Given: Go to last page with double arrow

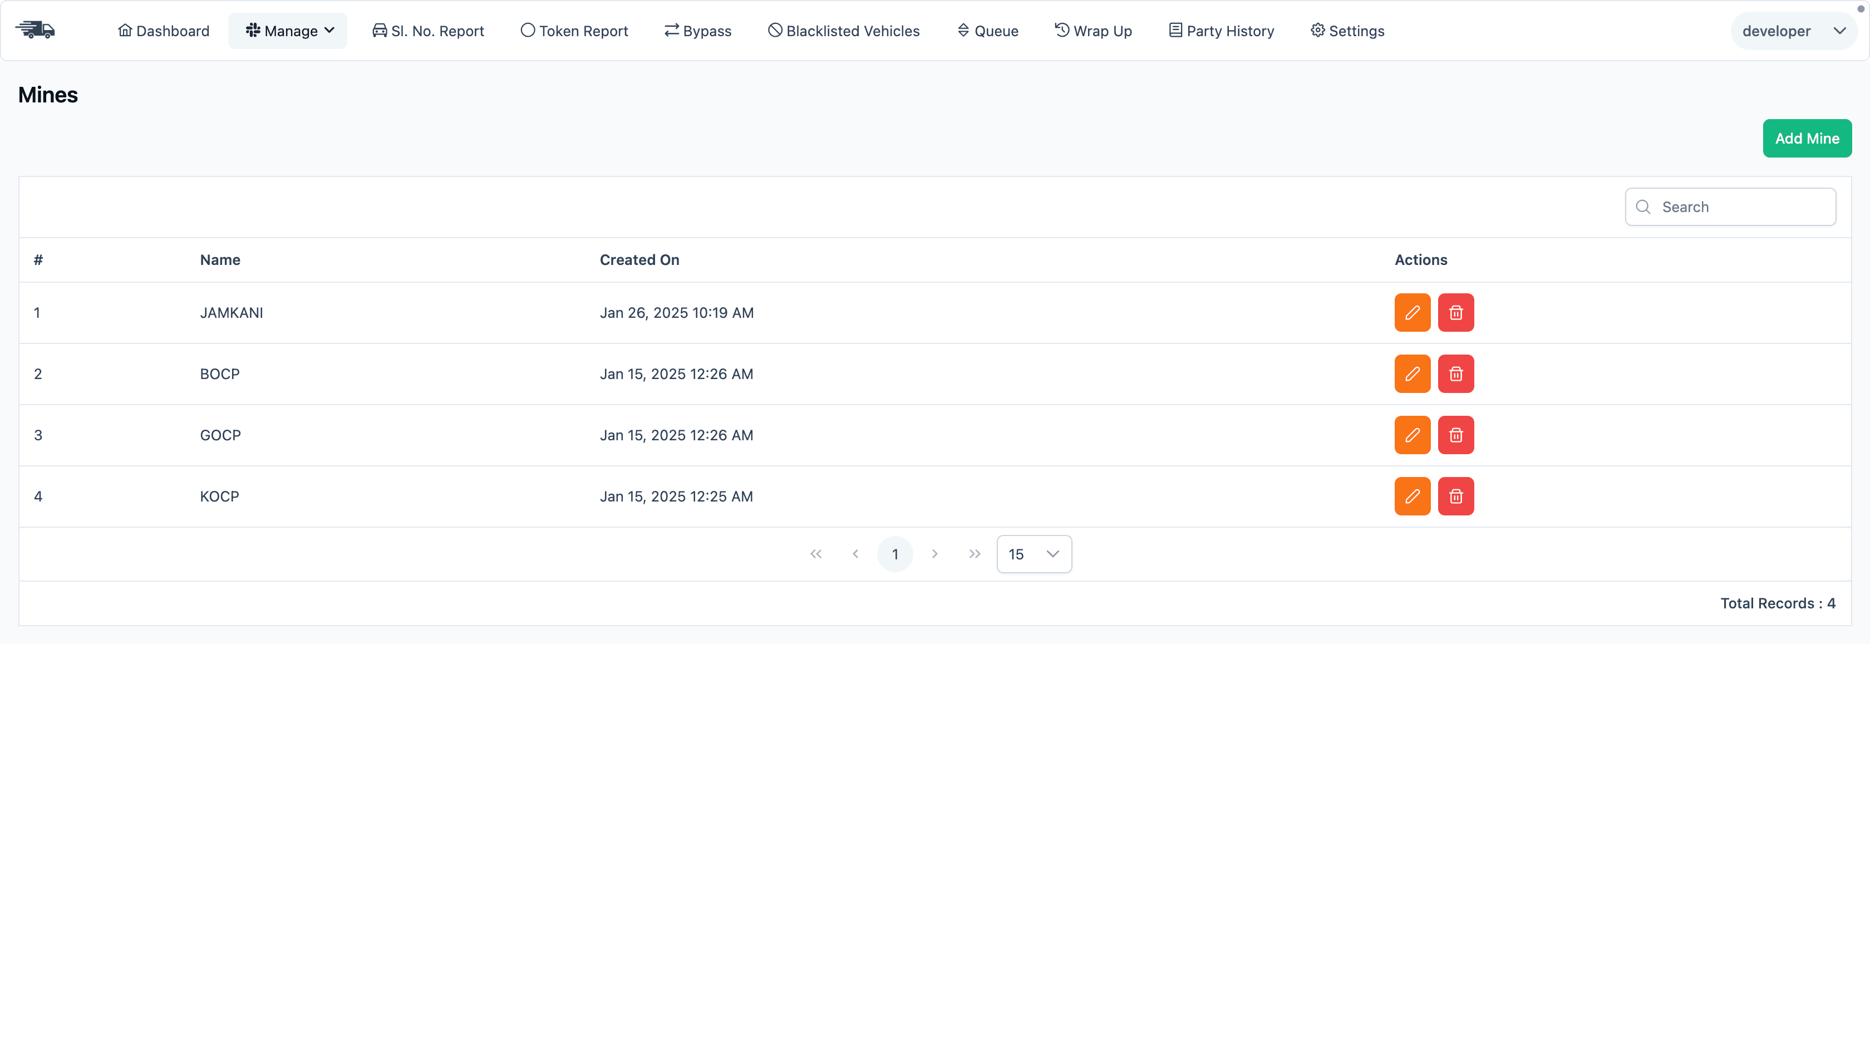Looking at the screenshot, I should [974, 554].
